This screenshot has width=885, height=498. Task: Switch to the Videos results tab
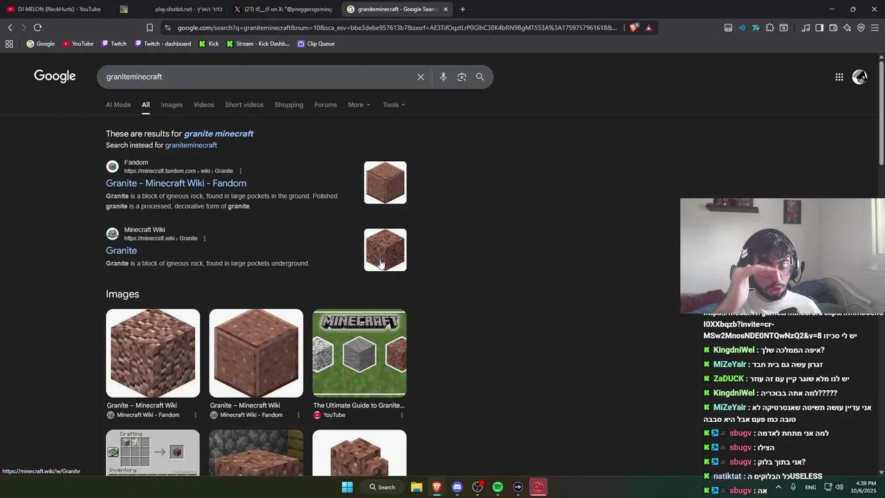204,104
